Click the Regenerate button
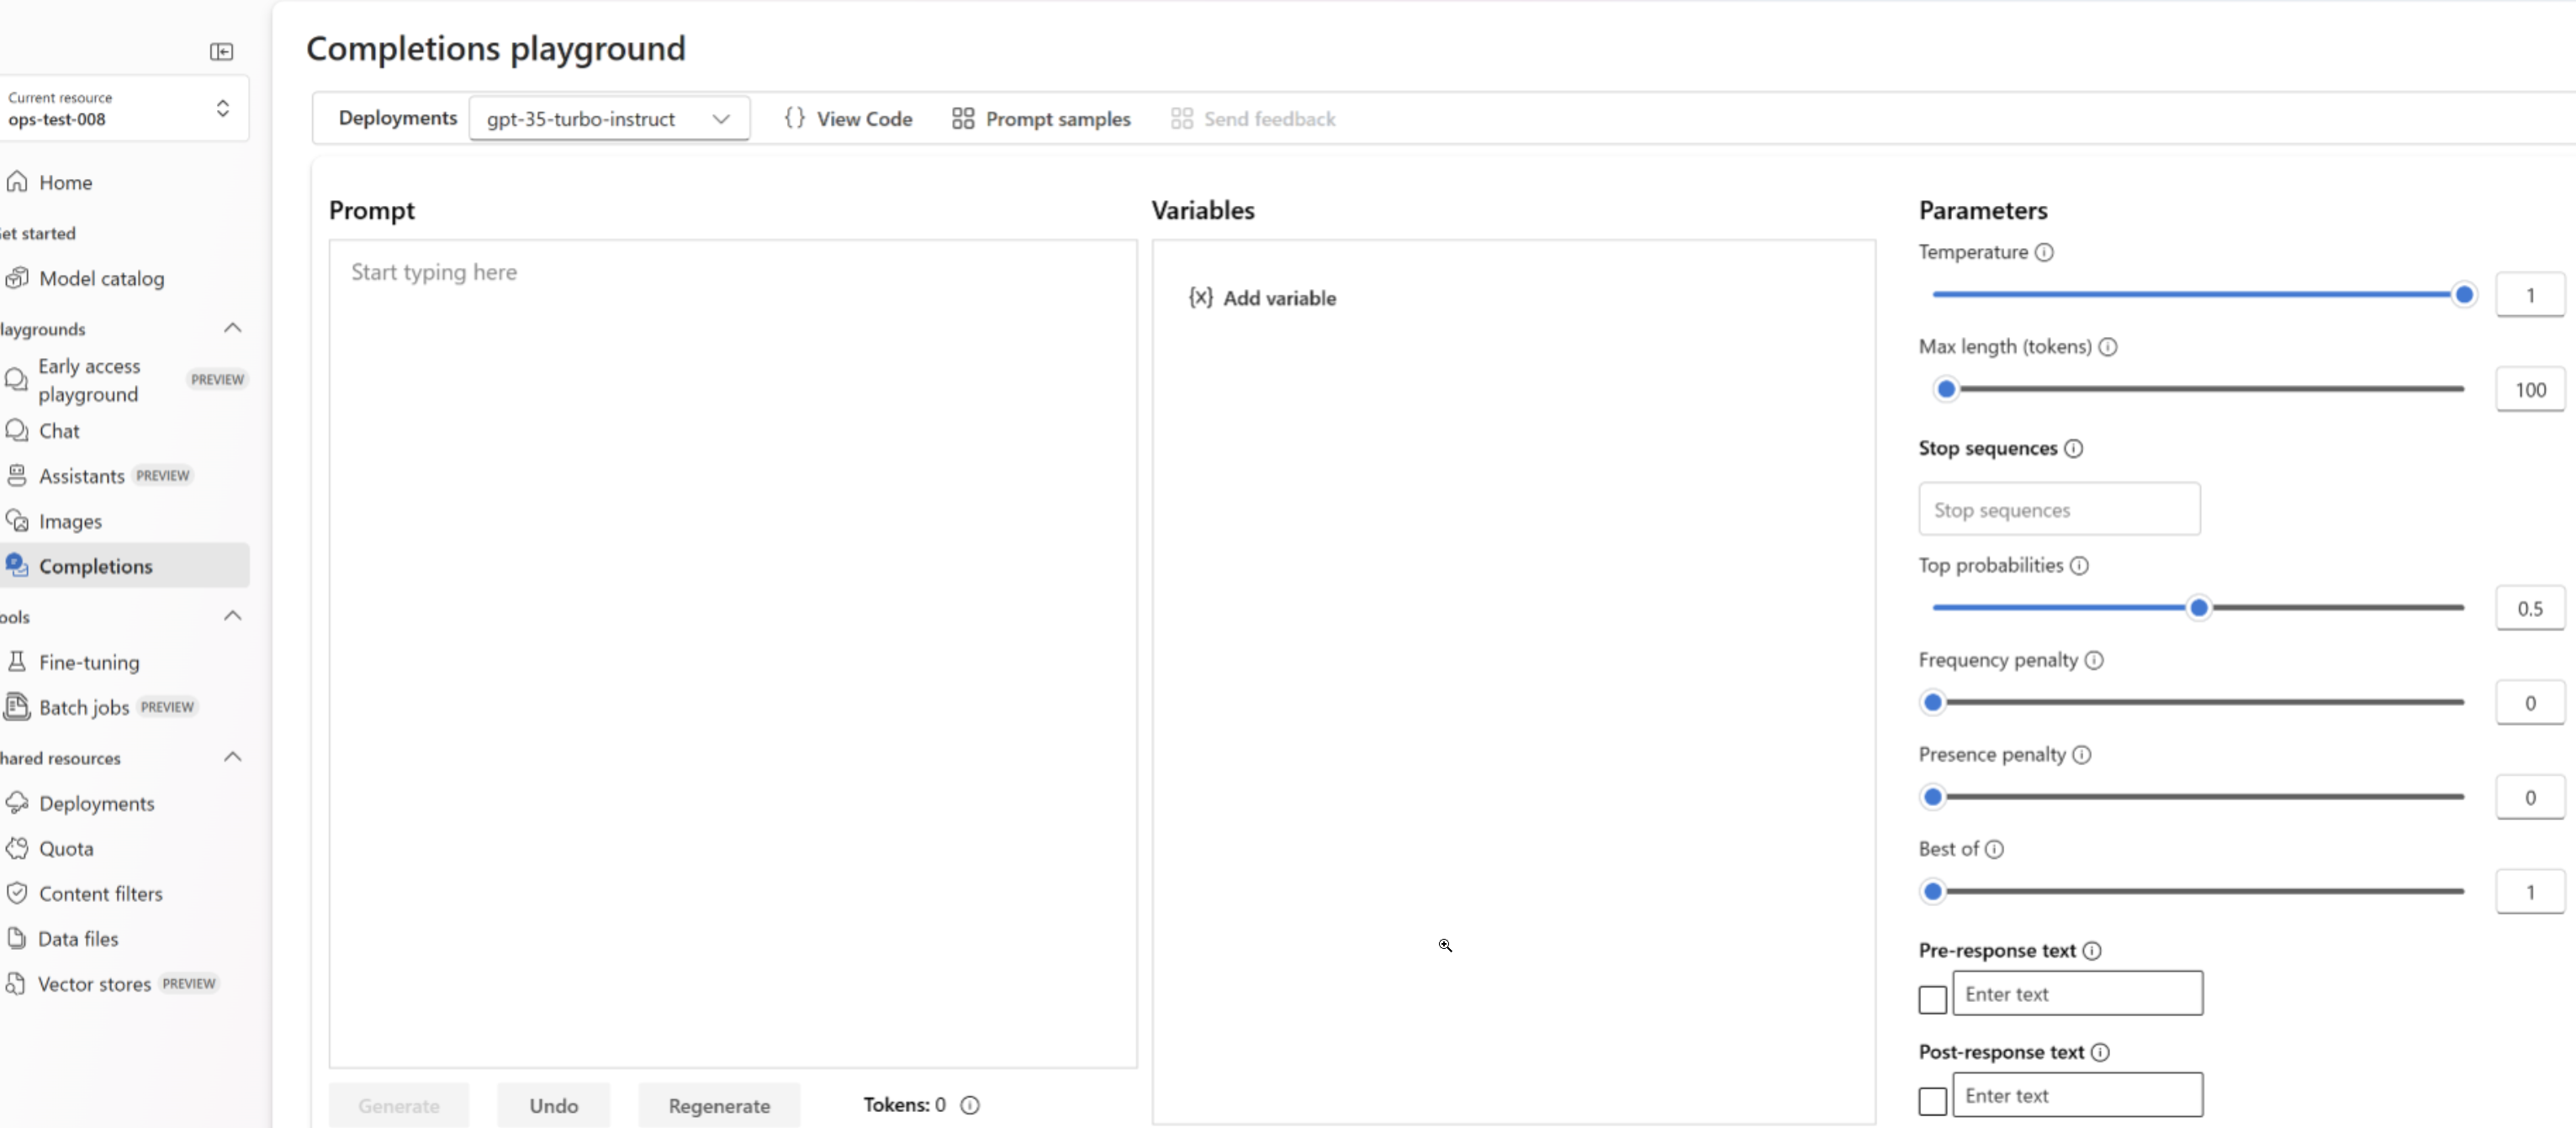The image size is (2576, 1128). (719, 1105)
